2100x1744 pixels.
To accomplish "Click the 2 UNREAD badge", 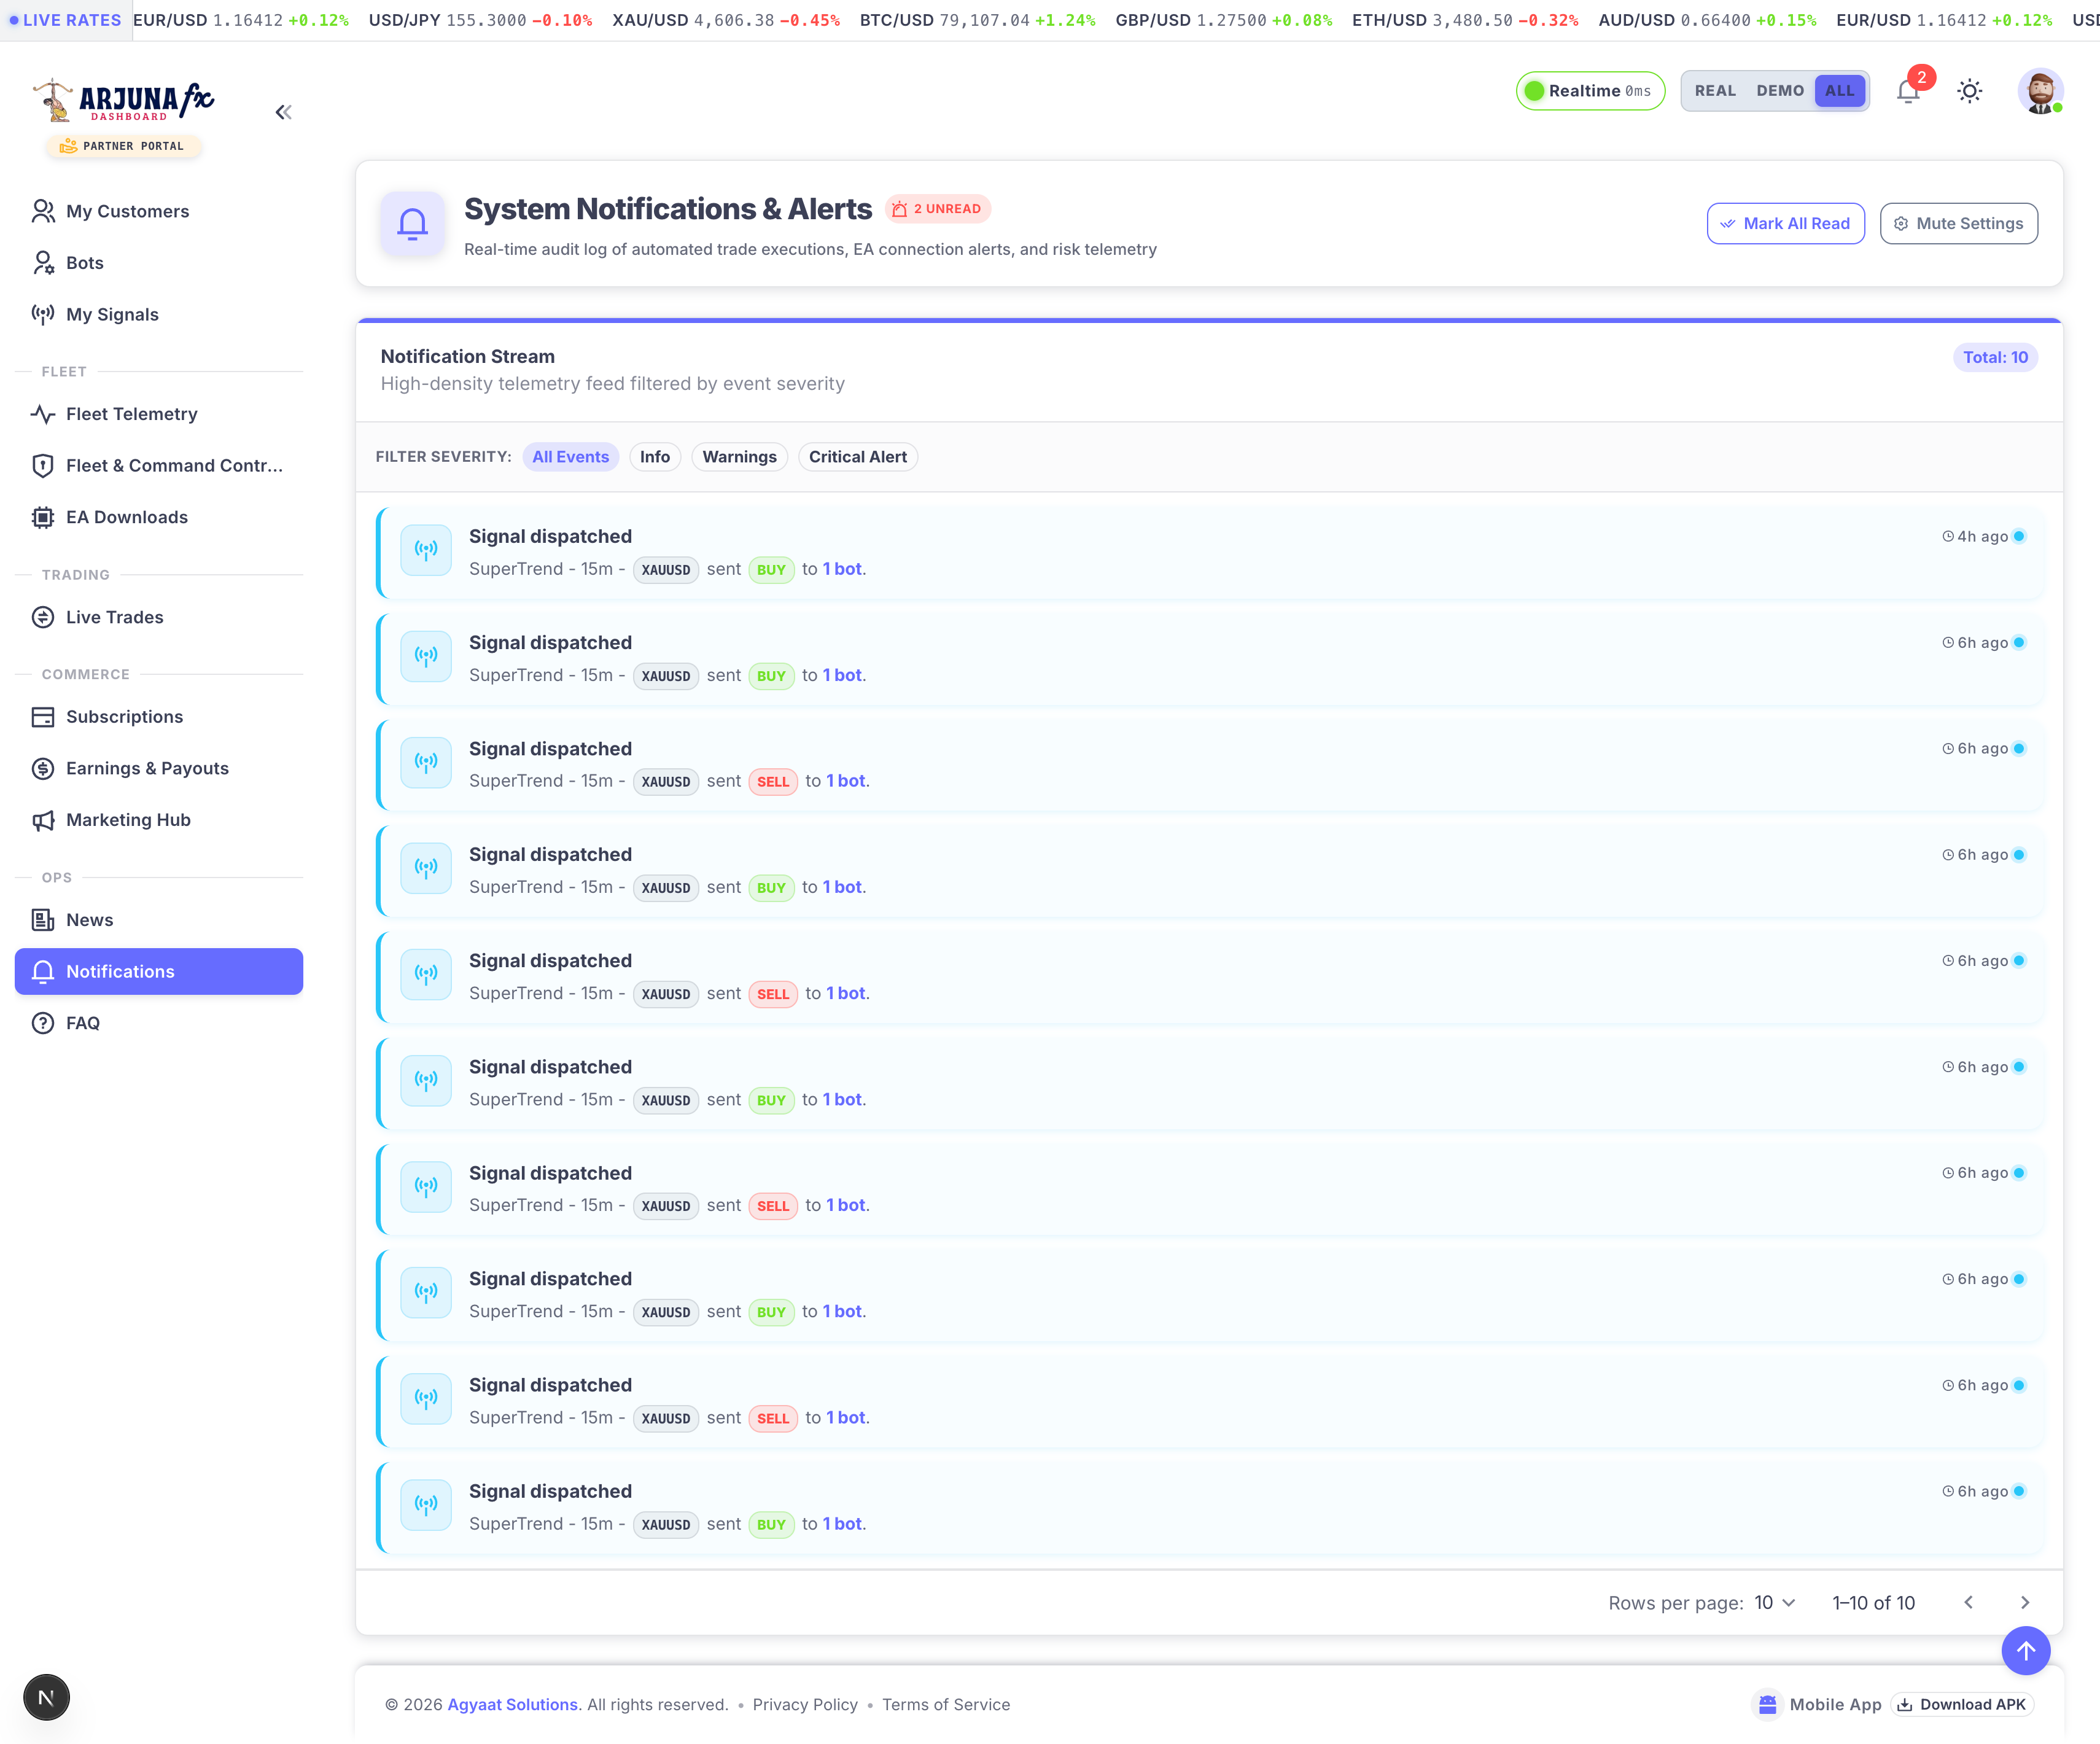I will 937,209.
